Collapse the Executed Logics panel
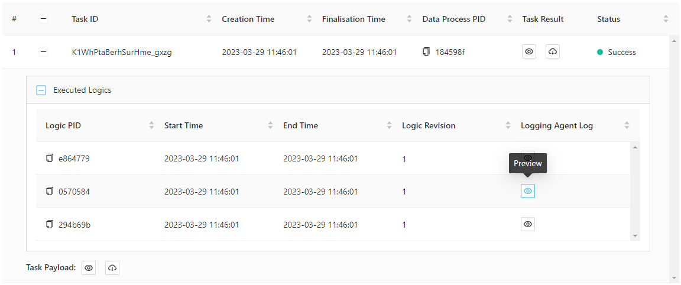 pos(41,90)
